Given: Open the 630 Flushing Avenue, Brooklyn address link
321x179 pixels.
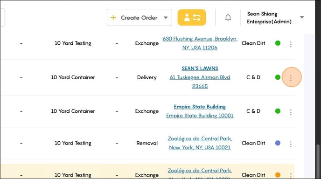Looking at the screenshot, I should pos(200,43).
